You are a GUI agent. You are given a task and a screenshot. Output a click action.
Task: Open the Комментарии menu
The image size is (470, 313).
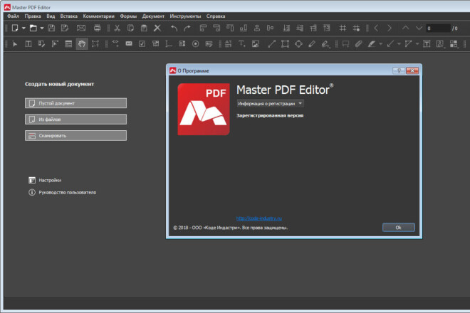pos(98,16)
